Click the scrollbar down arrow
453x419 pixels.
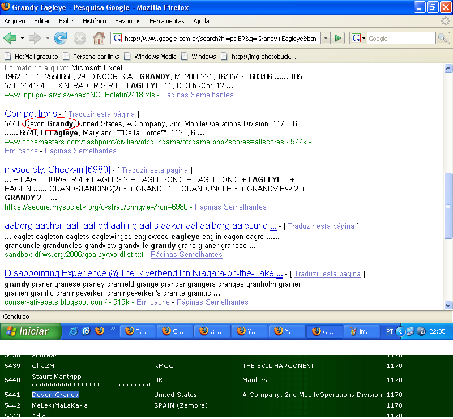(x=448, y=305)
